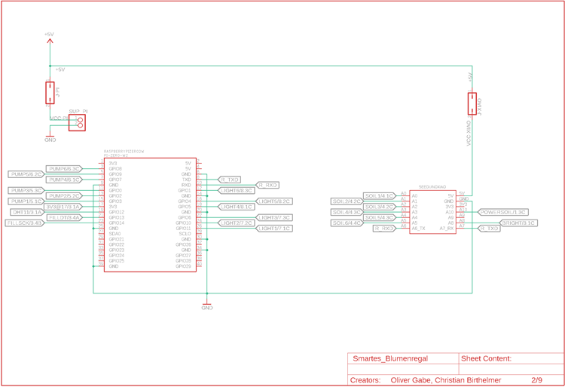This screenshot has width=565, height=387.
Task: Click the +5V supply arrow symbol
Action: pos(50,41)
